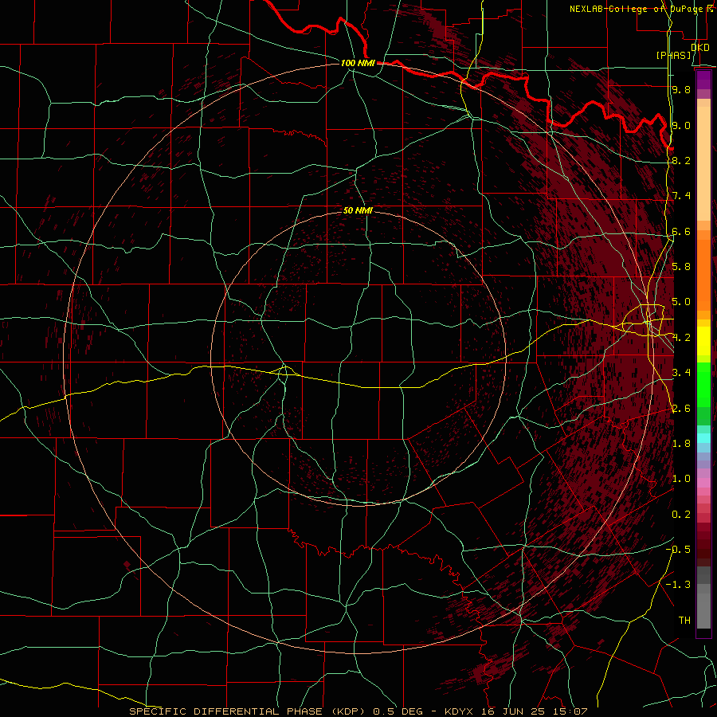Pick the purple band of the color bar
Screen dimensions: 717x717
point(703,80)
